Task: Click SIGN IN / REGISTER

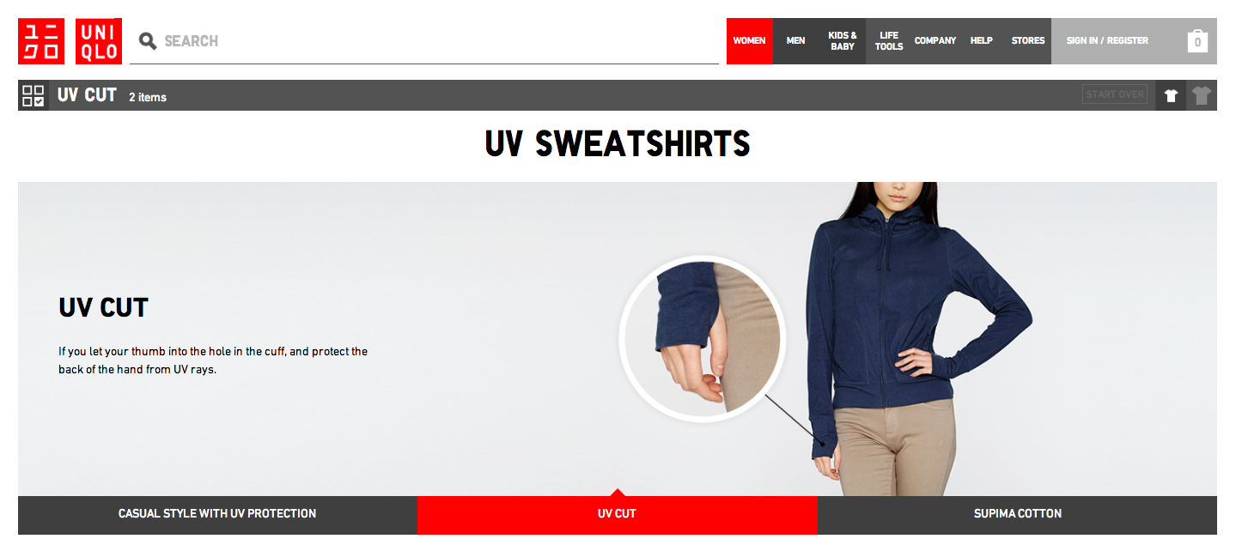Action: point(1107,41)
